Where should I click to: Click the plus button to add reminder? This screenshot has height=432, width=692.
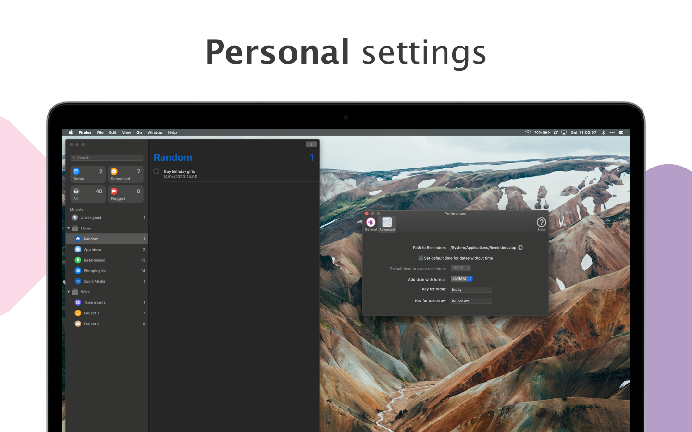311,144
